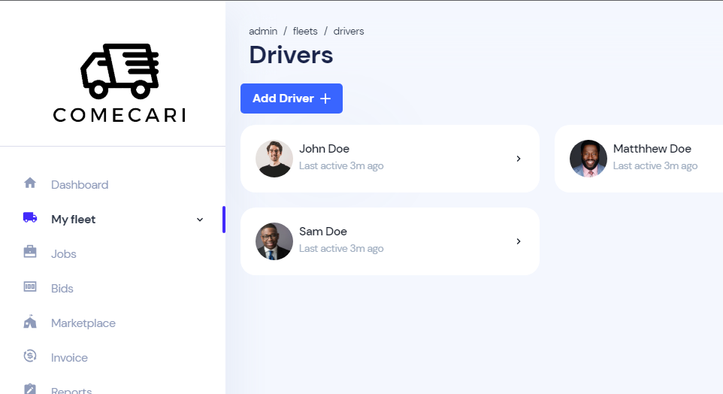723x394 pixels.
Task: Open John Doe details via chevron
Action: coord(519,159)
